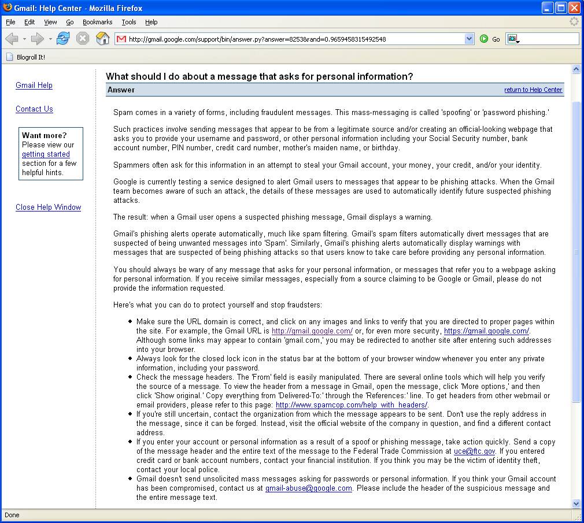Go to the Home page icon

point(102,39)
